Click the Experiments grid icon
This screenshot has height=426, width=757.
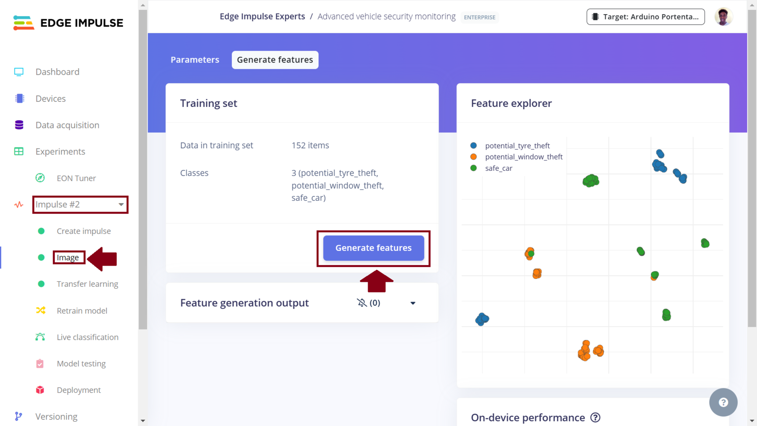point(19,151)
